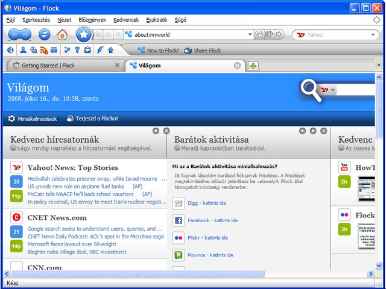Click the search engine discovery magnifier icon
Image resolution: width=386 pixels, height=289 pixels.
(118, 35)
